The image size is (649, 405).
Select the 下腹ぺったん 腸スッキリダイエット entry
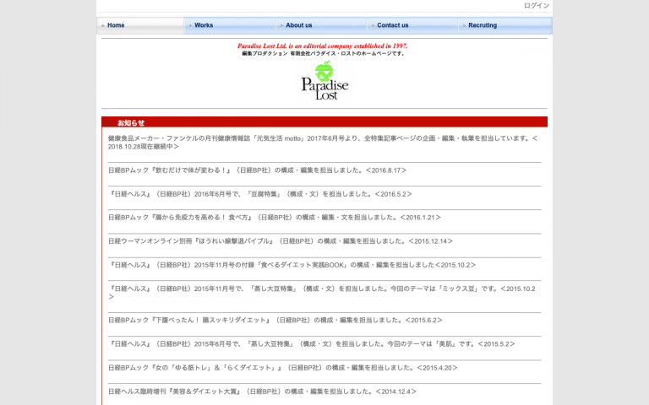pyautogui.click(x=275, y=320)
